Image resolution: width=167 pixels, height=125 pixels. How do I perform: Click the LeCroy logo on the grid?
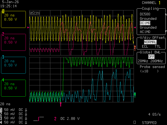tap(34, 12)
